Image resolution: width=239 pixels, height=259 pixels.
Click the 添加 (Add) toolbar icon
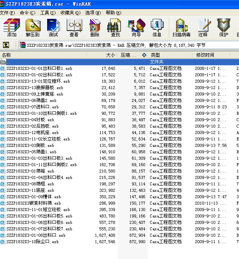pos(12,25)
